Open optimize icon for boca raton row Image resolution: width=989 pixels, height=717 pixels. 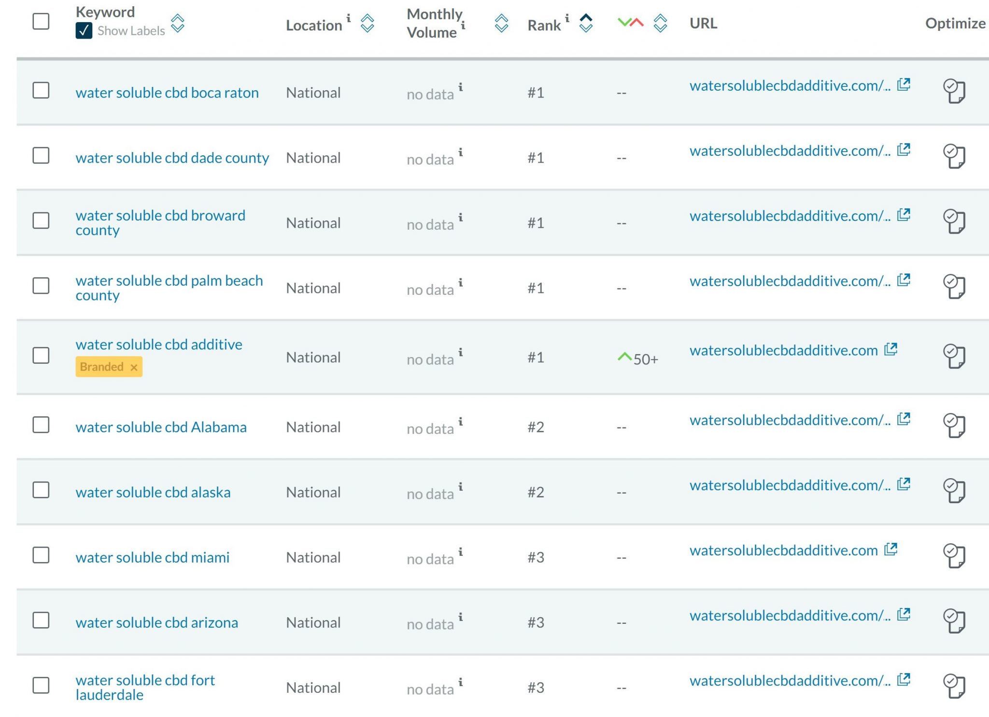[x=954, y=91]
